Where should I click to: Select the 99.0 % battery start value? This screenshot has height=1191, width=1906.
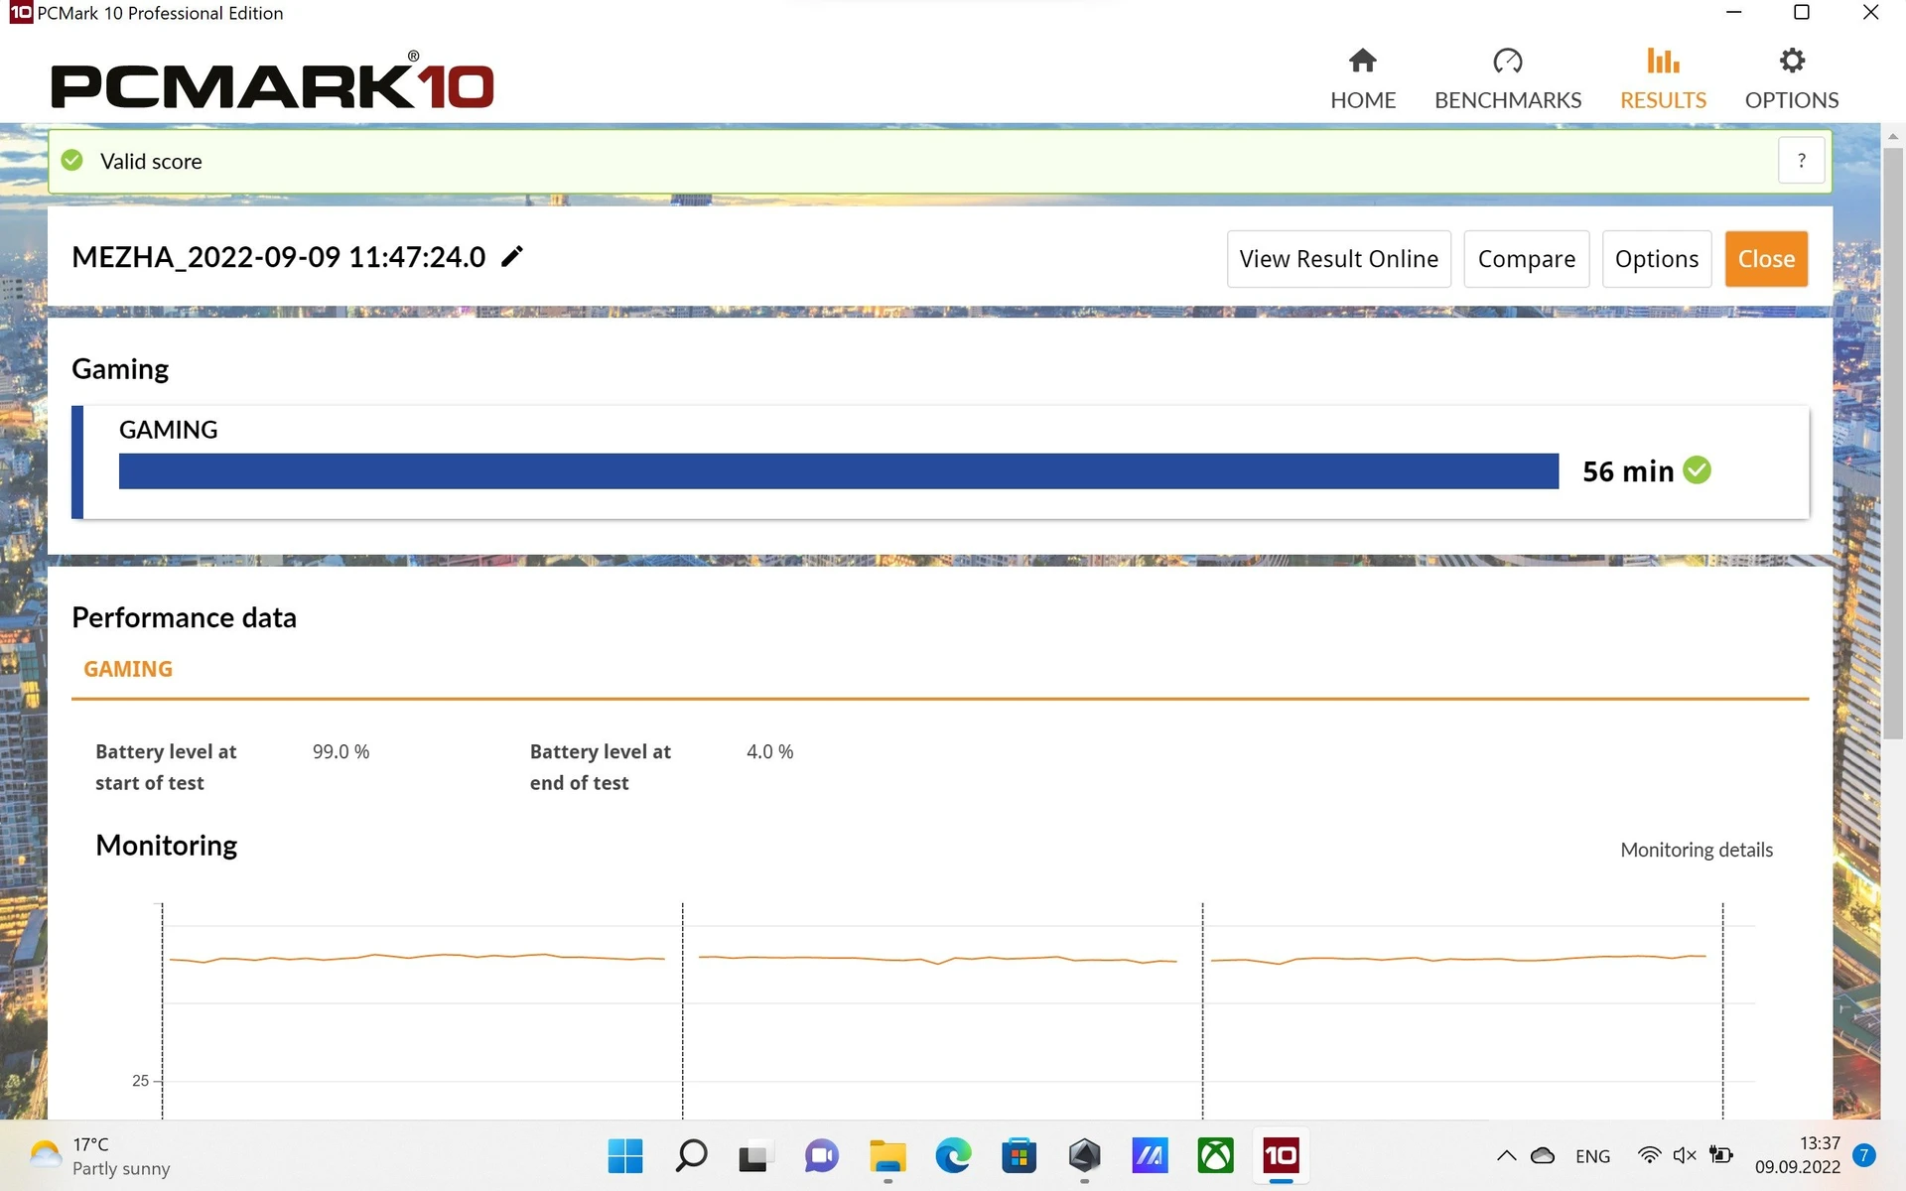[340, 752]
